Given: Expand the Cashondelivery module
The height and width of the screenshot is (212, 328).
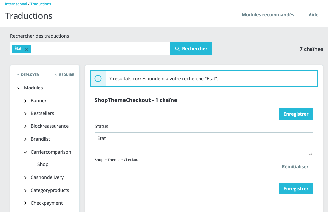Looking at the screenshot, I should [25, 178].
